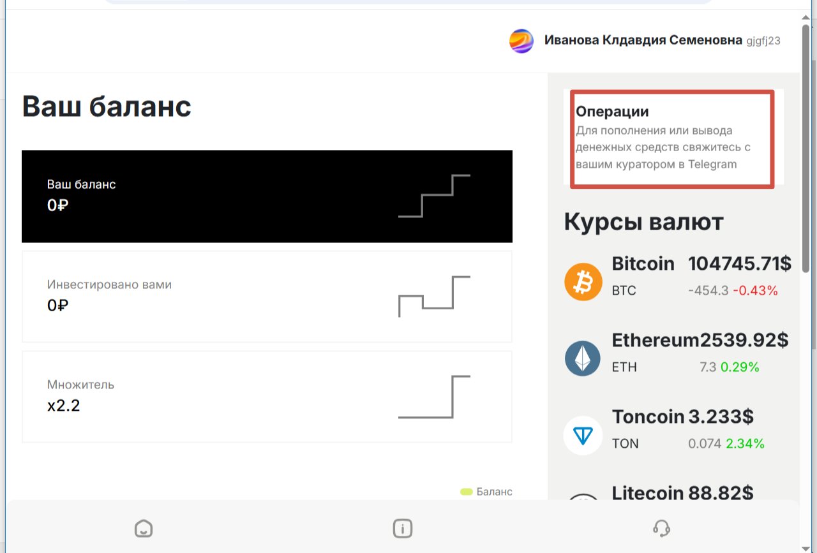Click the Bitcoin orange coin icon
Image resolution: width=817 pixels, height=553 pixels.
583,282
